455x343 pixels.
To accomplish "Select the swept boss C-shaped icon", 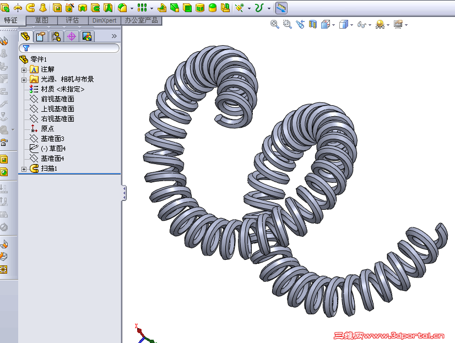I will tap(30, 8).
